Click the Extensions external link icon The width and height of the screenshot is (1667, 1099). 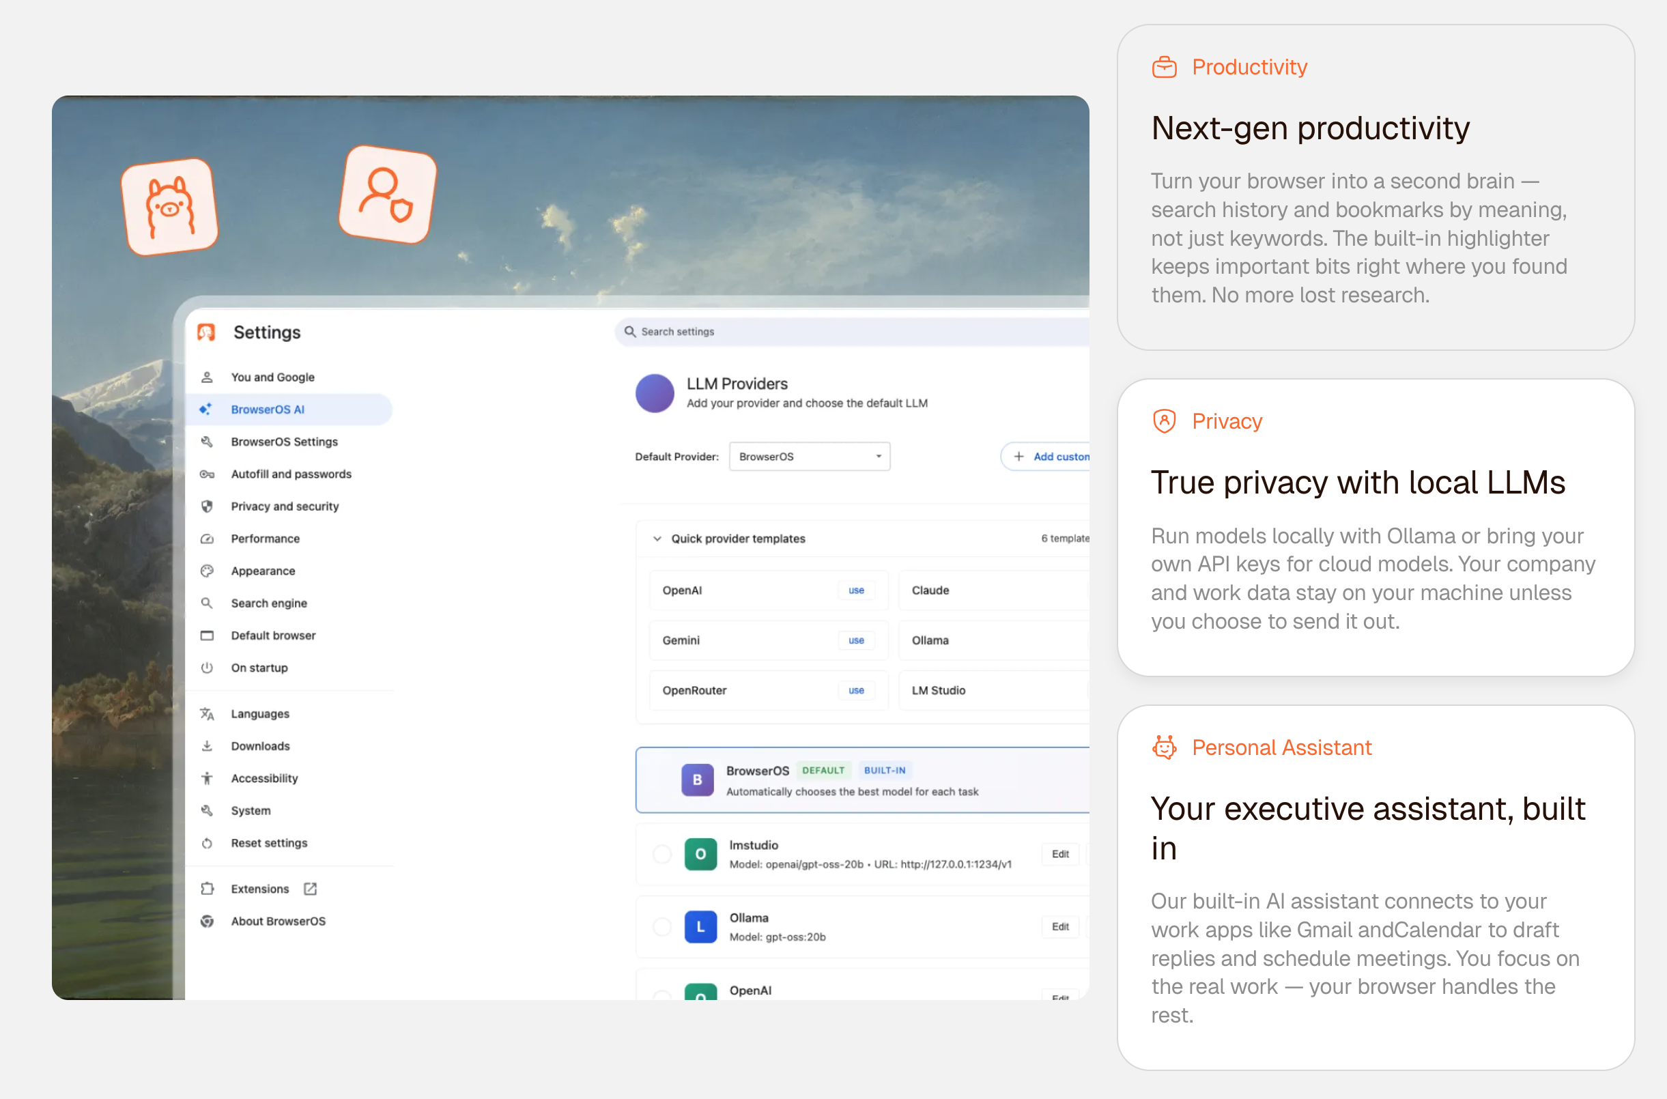(311, 889)
